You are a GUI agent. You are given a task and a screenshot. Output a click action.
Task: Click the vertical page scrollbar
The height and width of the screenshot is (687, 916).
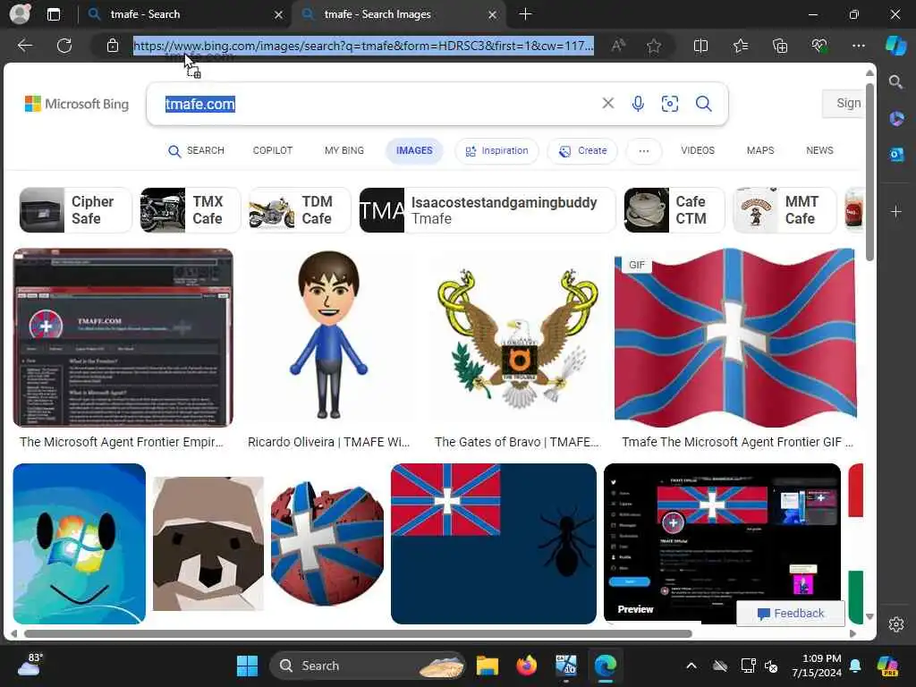tap(869, 173)
